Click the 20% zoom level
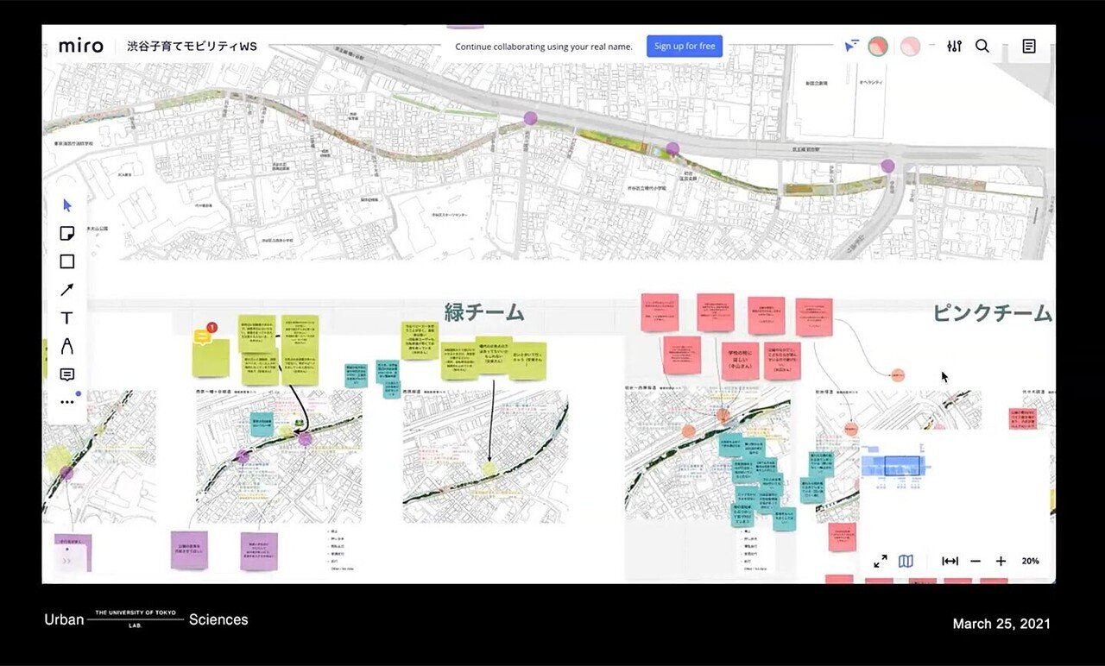Screen dimensions: 1105x666 pos(1031,562)
